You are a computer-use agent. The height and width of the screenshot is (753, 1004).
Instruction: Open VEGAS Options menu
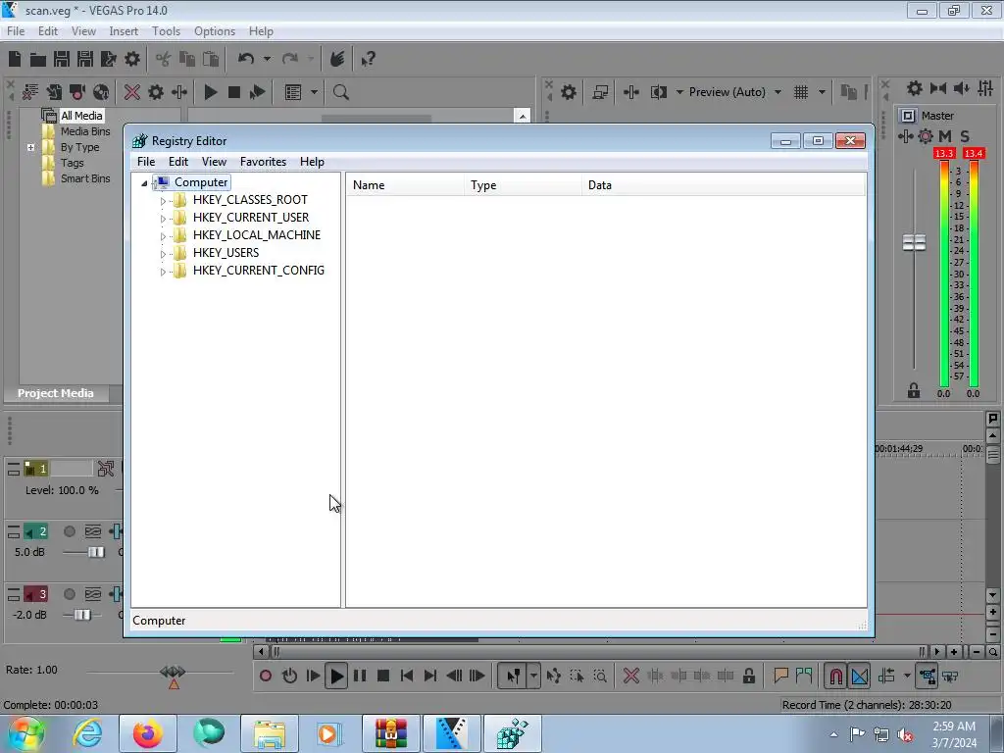(x=215, y=30)
